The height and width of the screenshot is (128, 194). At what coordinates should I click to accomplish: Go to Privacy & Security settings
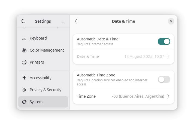43,90
